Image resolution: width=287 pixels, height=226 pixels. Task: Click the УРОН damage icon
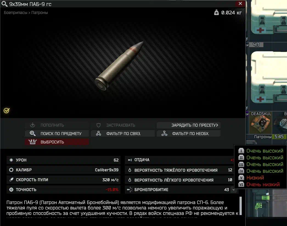(x=11, y=160)
